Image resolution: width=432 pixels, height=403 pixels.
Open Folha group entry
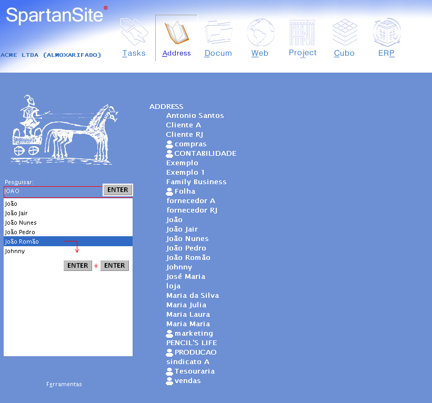click(x=185, y=191)
